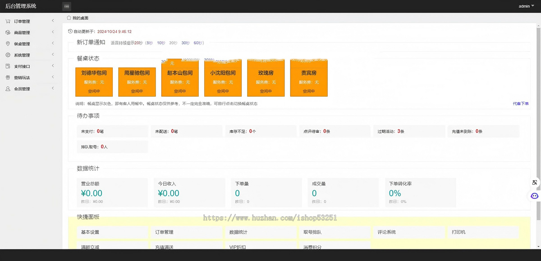Click the translate floating icon on the right edge
Viewport: 541px width, 261px height.
(x=535, y=182)
